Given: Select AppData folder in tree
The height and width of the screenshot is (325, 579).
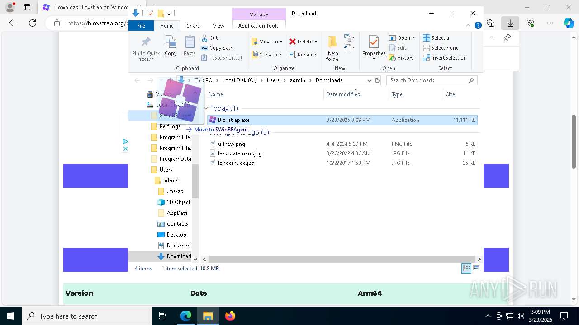Looking at the screenshot, I should 172,213.
